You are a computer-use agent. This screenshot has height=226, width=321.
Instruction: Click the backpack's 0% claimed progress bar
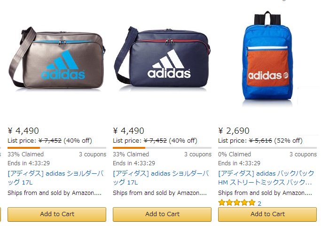267,148
